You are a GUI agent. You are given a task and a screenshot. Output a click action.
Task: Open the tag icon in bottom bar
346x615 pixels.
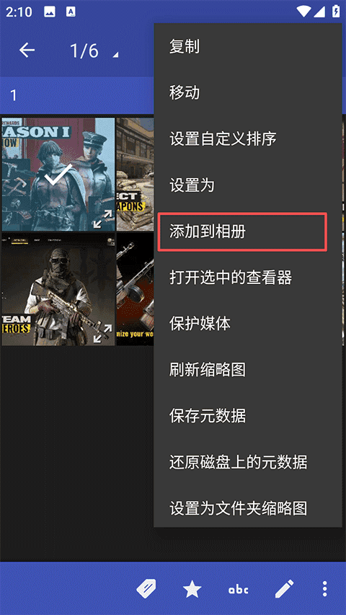coord(146,588)
